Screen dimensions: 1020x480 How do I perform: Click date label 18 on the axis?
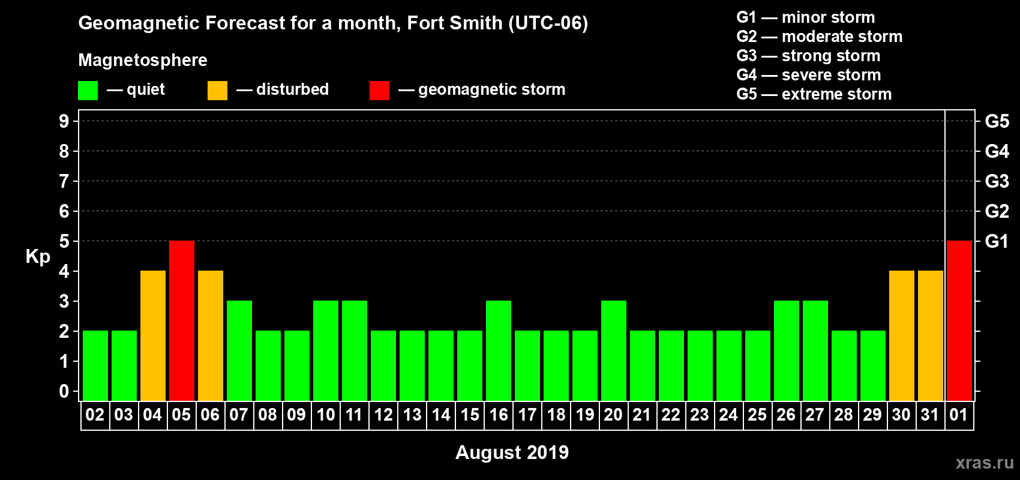coord(556,415)
